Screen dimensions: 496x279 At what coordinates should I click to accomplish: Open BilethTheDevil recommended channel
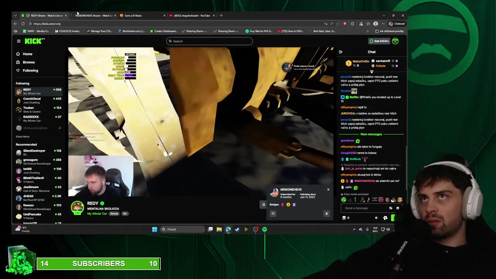click(x=38, y=179)
